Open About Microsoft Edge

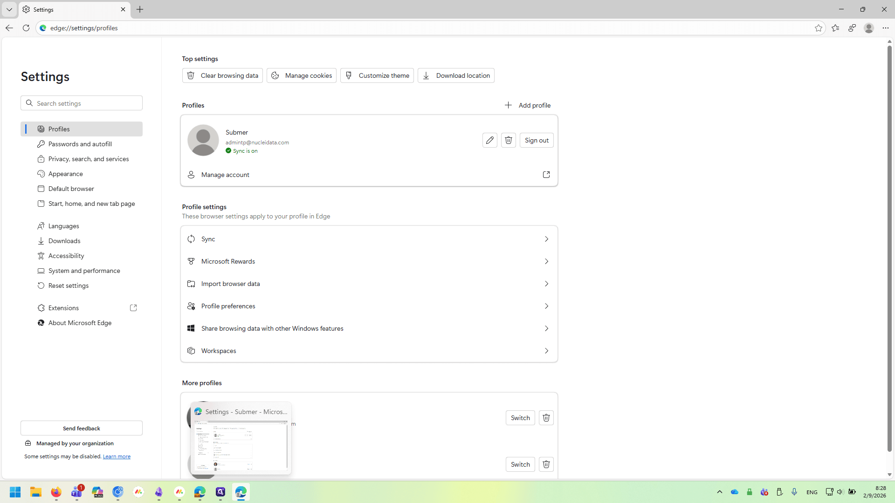[82, 323]
